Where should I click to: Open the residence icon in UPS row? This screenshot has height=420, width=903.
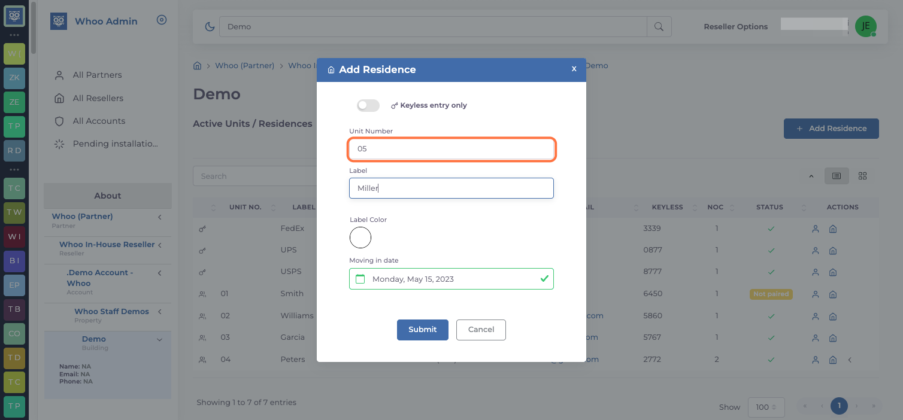click(832, 250)
